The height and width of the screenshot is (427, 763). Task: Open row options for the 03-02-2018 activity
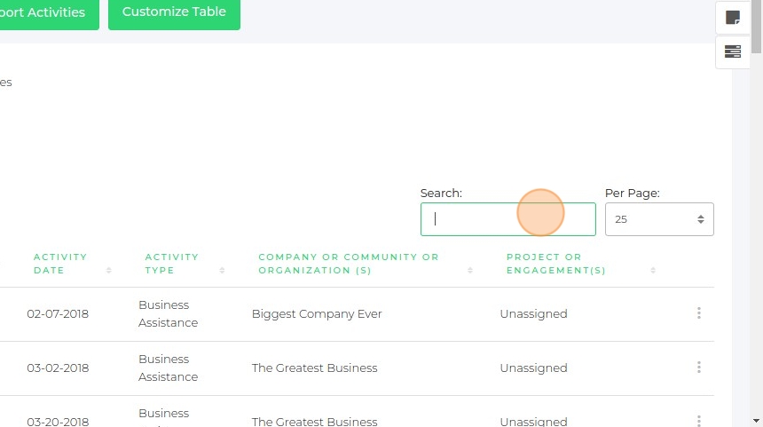point(699,368)
